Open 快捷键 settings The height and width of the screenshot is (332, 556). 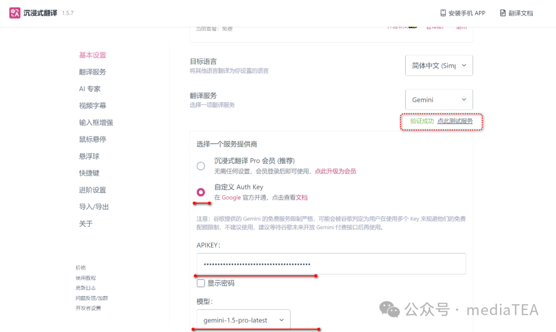(89, 173)
